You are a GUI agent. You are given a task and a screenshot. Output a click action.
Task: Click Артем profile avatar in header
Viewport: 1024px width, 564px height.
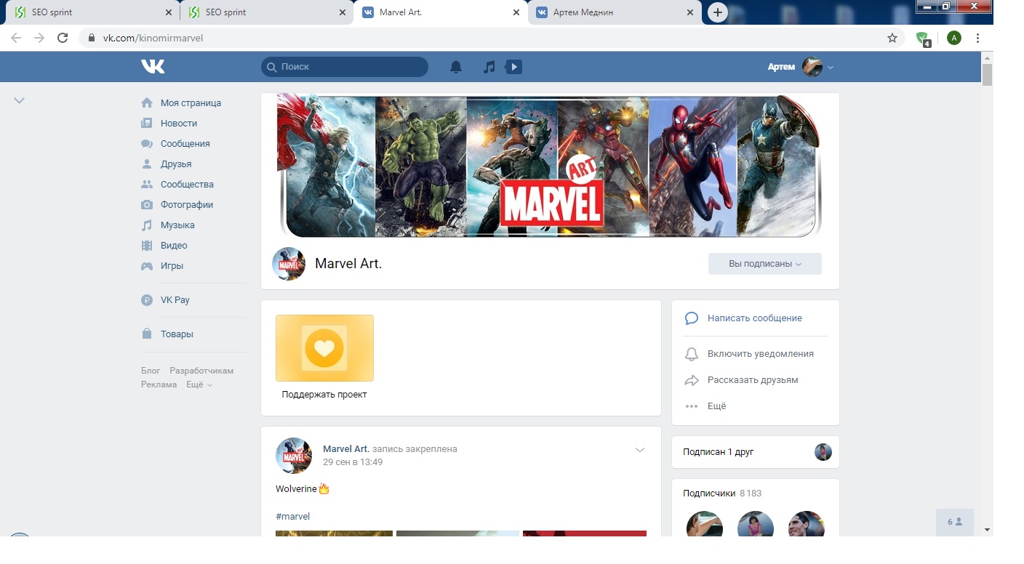(812, 67)
